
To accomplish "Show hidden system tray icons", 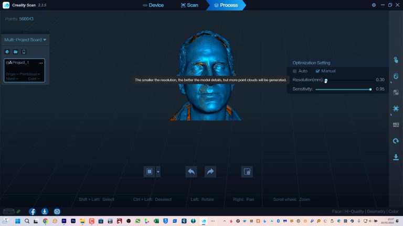I will pos(225,221).
